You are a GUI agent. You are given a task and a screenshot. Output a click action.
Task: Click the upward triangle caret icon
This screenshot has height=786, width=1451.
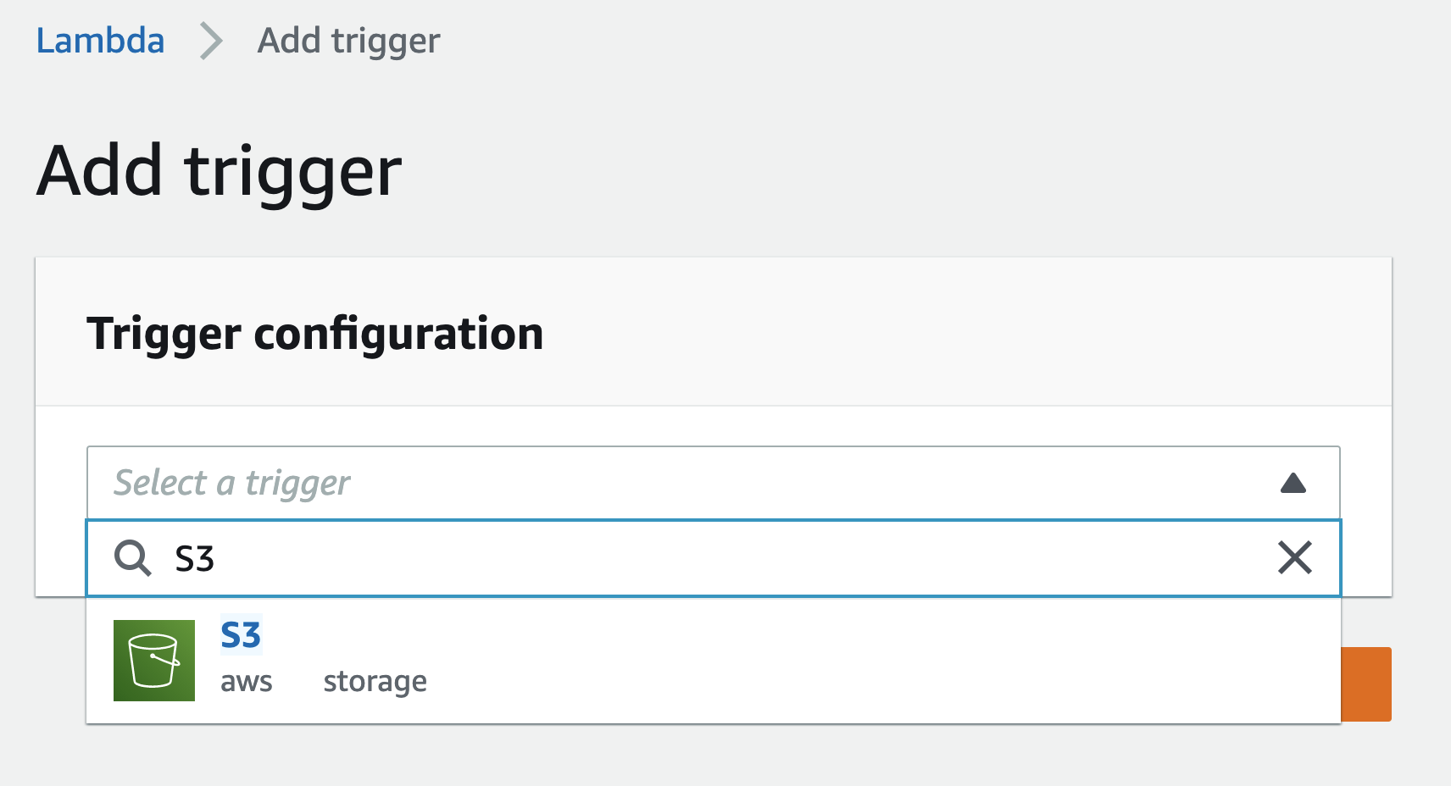[1293, 483]
